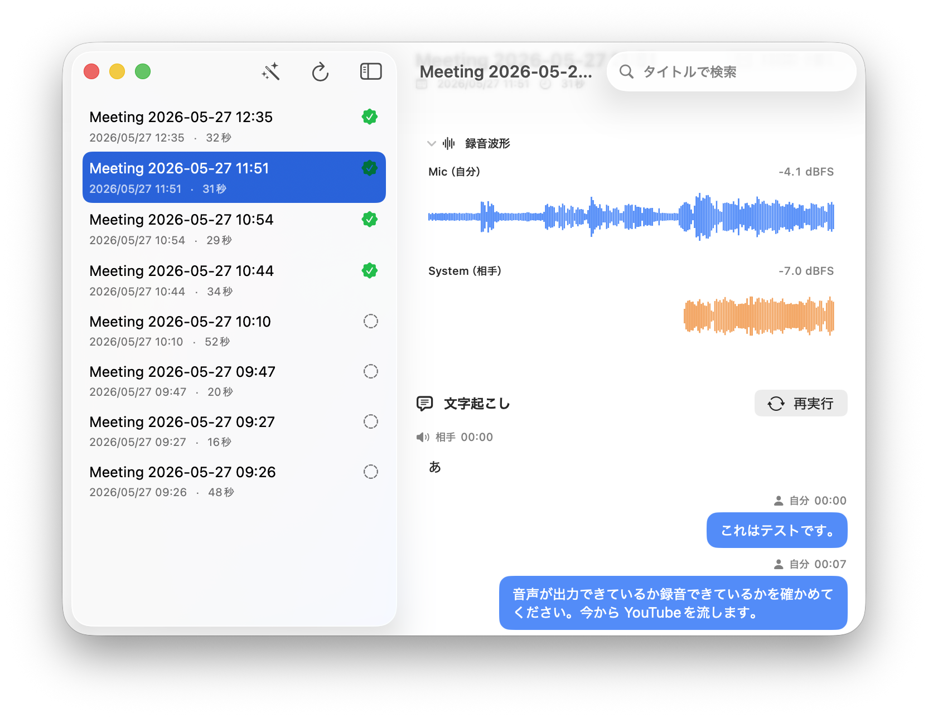Open Meeting 2026-05-27 09:27 recording
928x718 pixels.
point(234,431)
